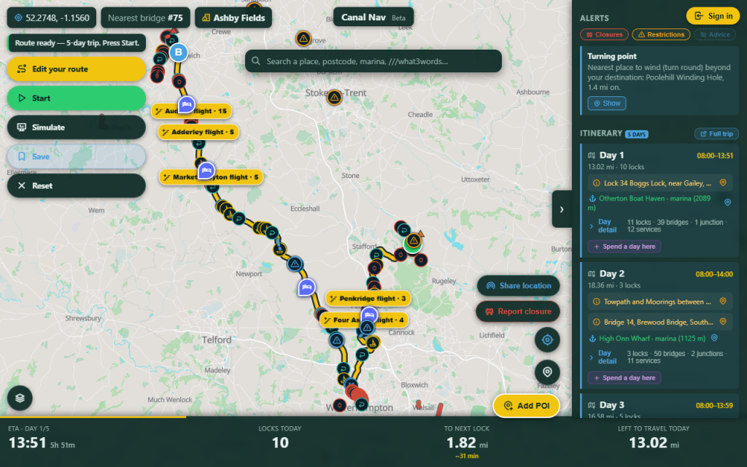Click the overnight bed marker near Newport

tap(307, 287)
